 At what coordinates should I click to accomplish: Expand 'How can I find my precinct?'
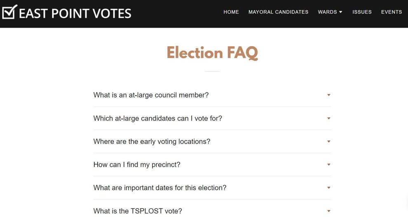[212, 165]
